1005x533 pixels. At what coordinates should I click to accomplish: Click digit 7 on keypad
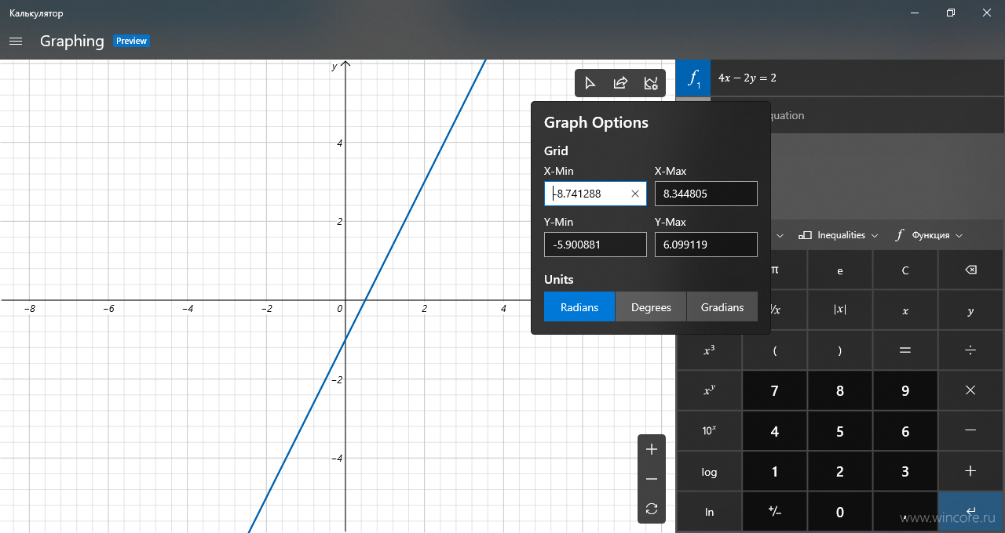point(775,390)
